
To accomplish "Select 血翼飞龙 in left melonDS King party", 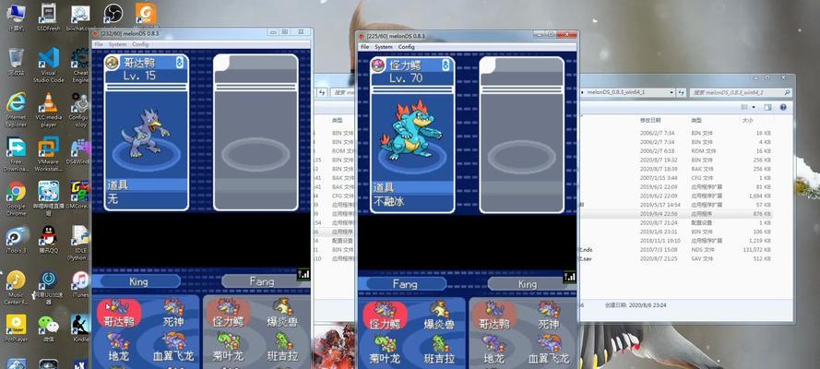I will tap(173, 348).
